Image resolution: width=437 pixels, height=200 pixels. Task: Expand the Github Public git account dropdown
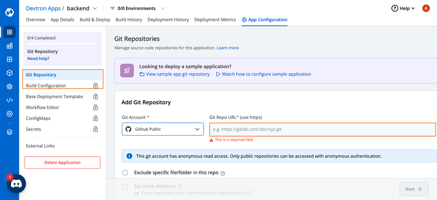pos(163,129)
